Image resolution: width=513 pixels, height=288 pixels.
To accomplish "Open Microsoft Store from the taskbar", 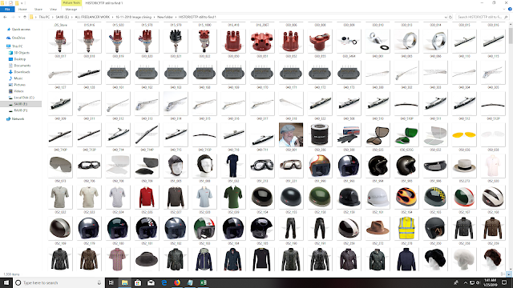I will pos(138,282).
